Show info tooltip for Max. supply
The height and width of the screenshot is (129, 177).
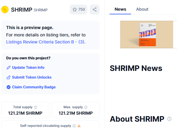click(x=86, y=107)
